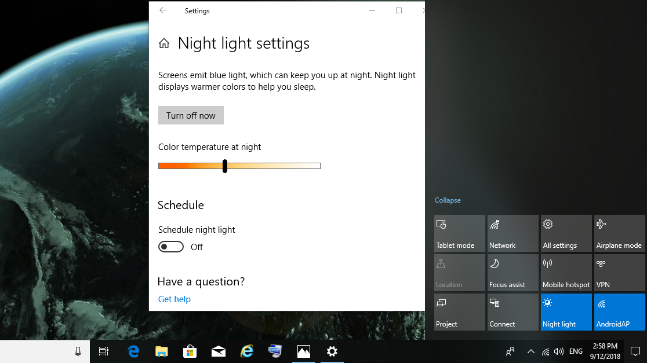
Task: Turn on Focus assist
Action: coord(512,272)
